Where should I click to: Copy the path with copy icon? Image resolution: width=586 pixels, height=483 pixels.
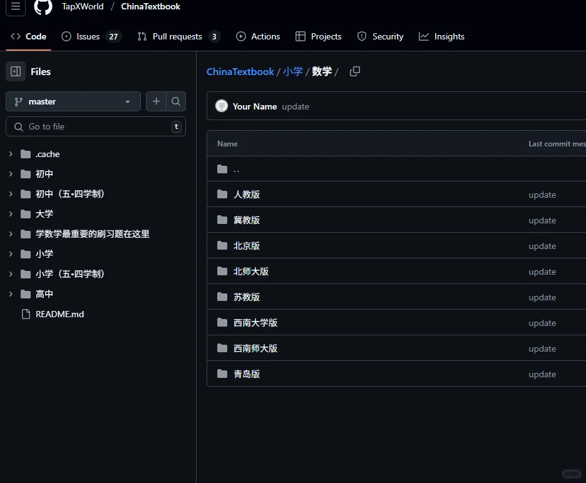354,71
